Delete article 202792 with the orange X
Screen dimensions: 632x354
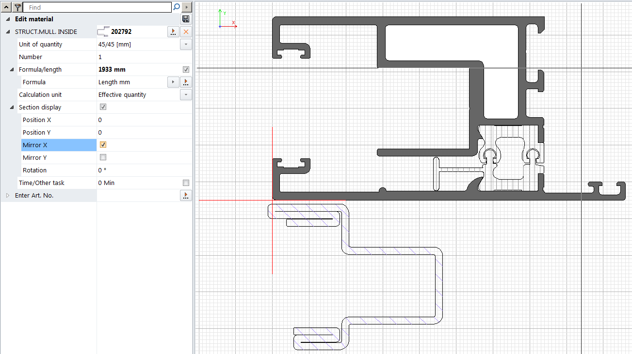click(x=186, y=31)
